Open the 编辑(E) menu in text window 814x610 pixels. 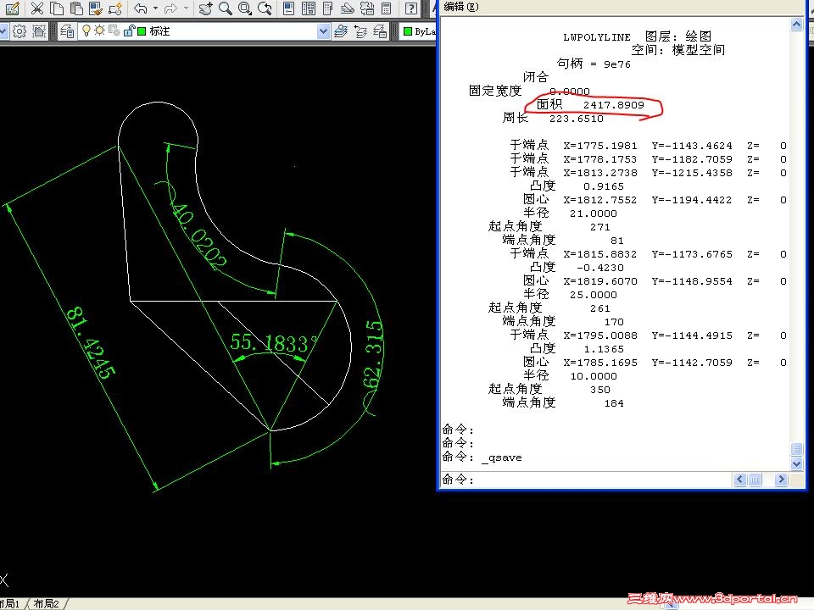pos(461,7)
